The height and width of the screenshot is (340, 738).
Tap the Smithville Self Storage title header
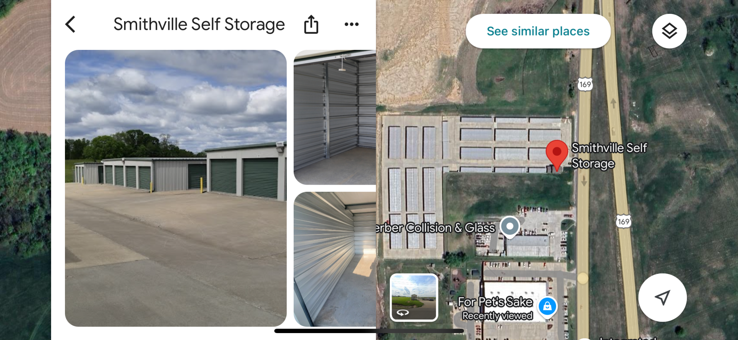(x=199, y=24)
